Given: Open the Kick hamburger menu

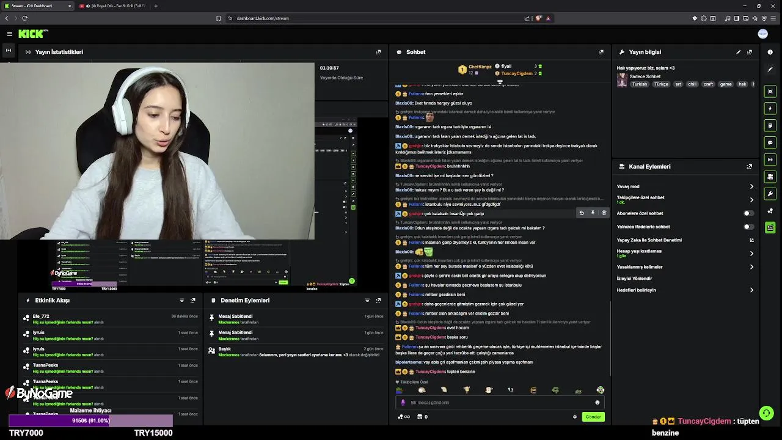Looking at the screenshot, I should pyautogui.click(x=10, y=34).
